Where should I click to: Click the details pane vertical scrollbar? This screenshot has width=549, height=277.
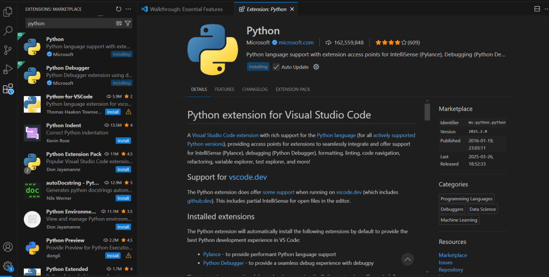pyautogui.click(x=427, y=111)
